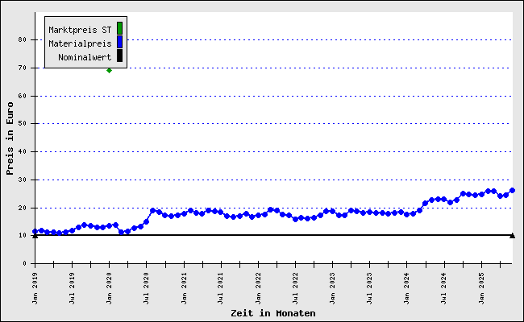Click the Y-axis label 40
This screenshot has width=524, height=322.
[22, 151]
